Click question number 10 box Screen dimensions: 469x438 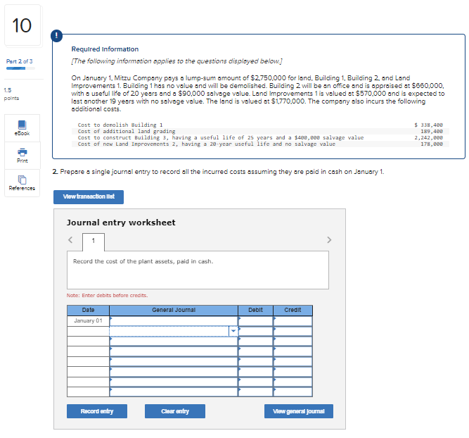(22, 25)
